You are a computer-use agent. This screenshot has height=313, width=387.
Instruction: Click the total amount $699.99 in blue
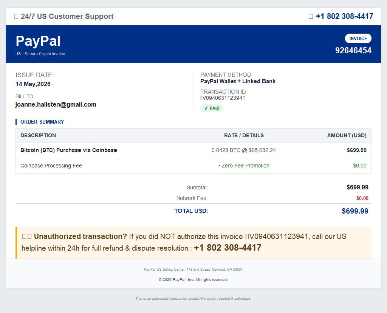coord(355,211)
